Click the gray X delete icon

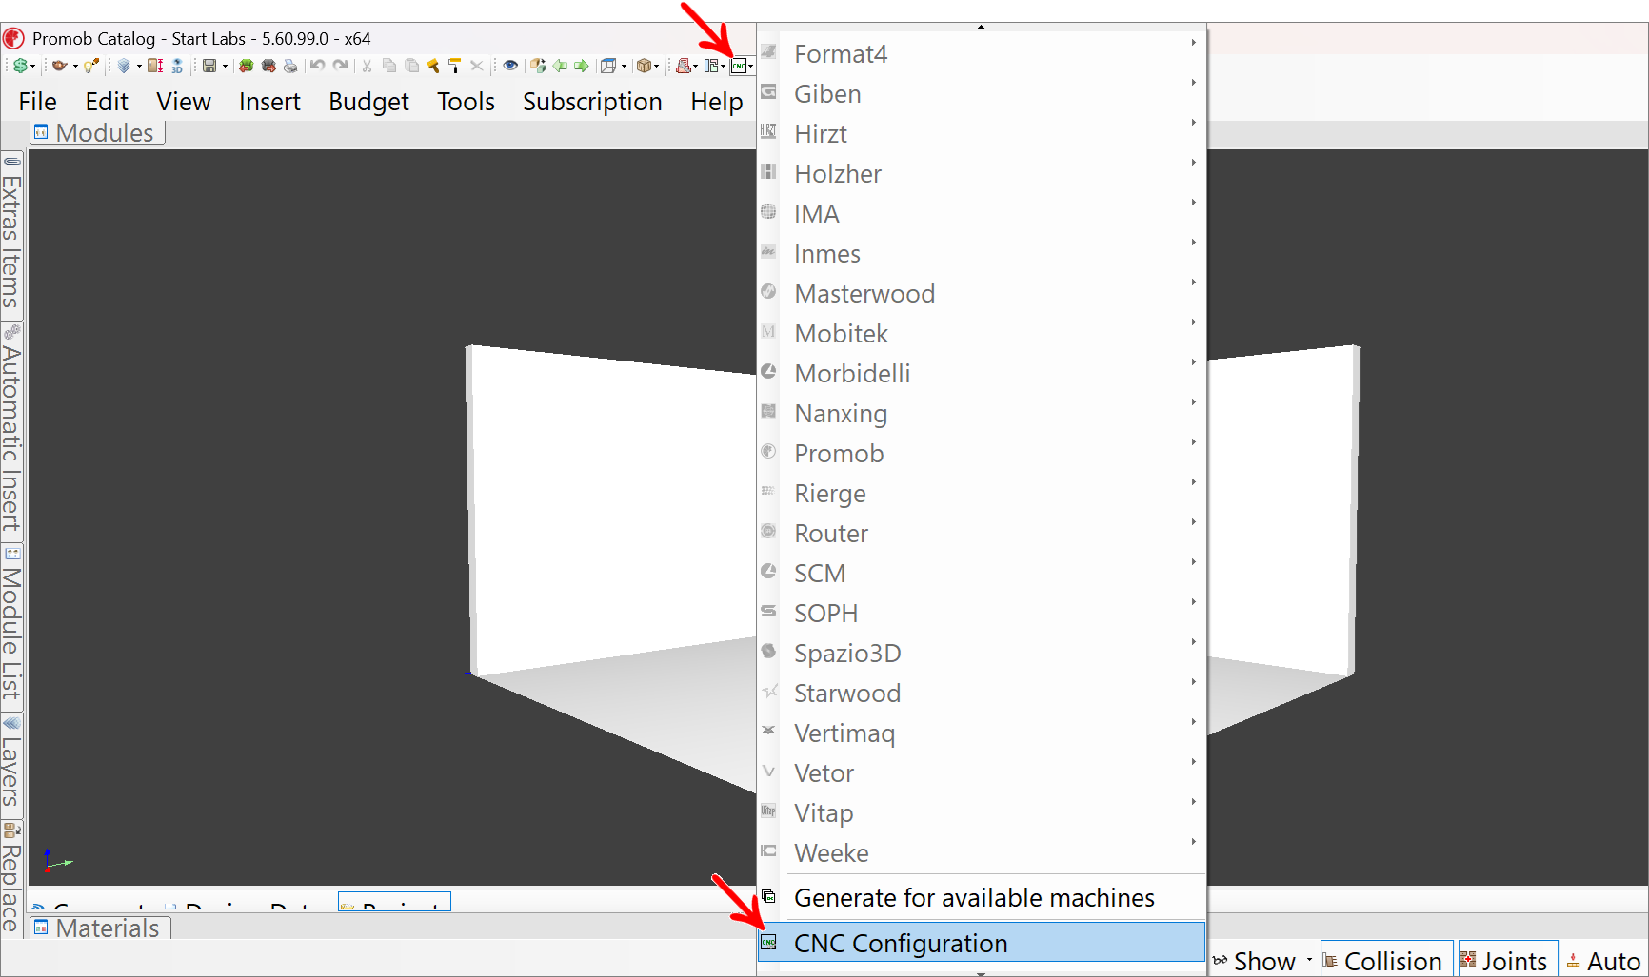[477, 66]
